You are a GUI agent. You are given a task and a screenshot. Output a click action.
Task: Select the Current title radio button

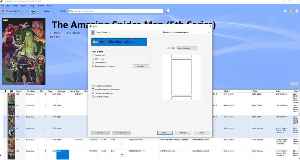click(93, 55)
